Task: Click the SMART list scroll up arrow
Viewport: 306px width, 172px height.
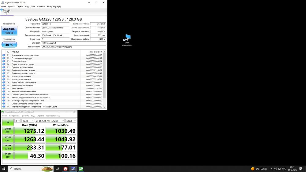Action: pyautogui.click(x=104, y=51)
